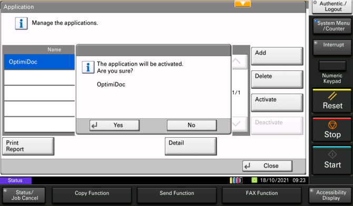Open Accessibility Display
Image resolution: width=353 pixels, height=206 pixels.
pos(330,195)
